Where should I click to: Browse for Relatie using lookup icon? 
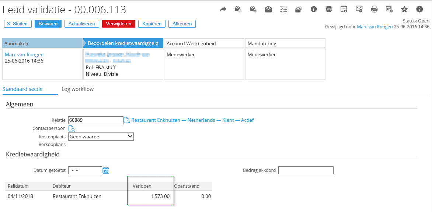point(127,120)
